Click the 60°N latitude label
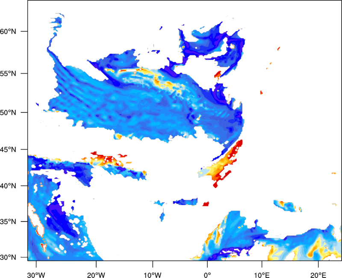 pos(8,31)
